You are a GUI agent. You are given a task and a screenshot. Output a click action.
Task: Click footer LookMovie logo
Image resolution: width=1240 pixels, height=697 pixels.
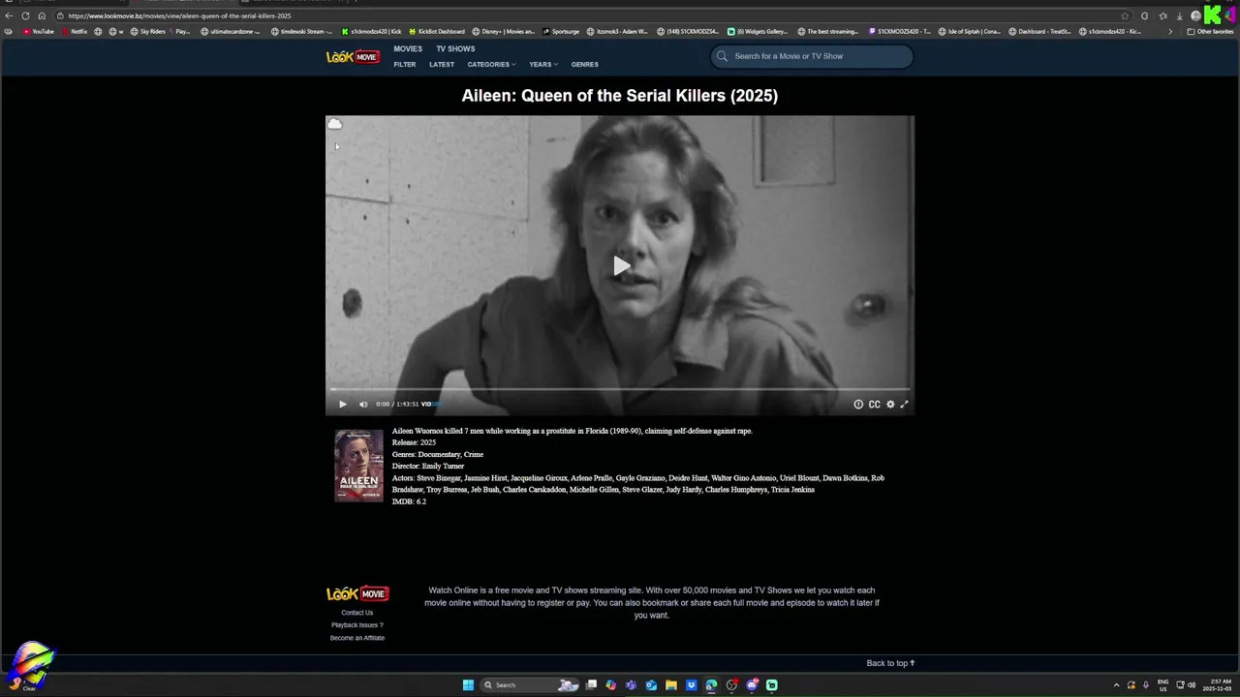357,593
